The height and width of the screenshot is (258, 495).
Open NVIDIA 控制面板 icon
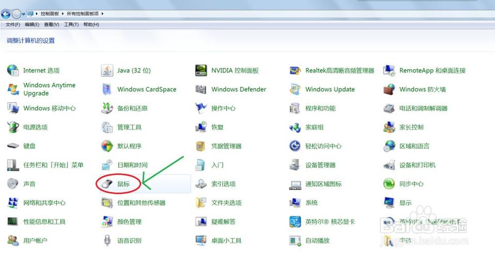coord(201,70)
